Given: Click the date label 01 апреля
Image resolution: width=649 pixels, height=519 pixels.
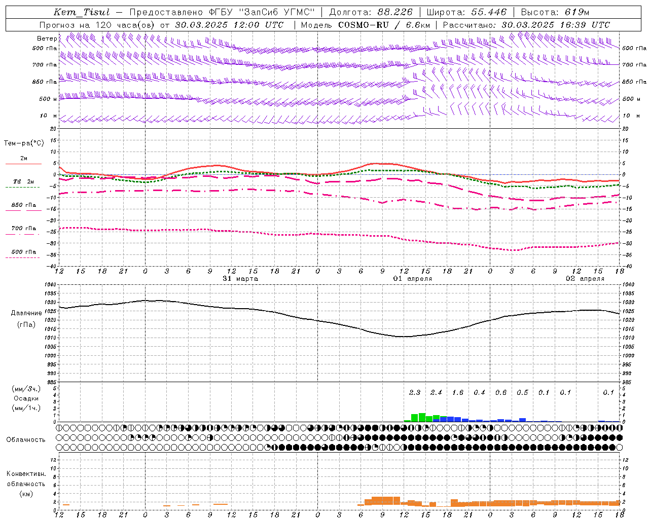Looking at the screenshot, I should point(413,279).
